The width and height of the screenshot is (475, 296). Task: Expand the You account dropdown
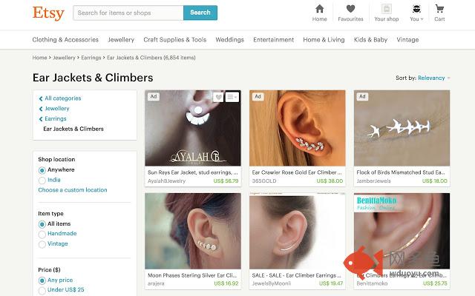pyautogui.click(x=416, y=13)
